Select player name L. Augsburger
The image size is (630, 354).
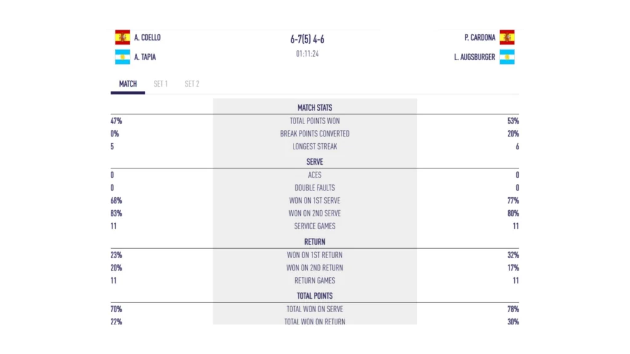tap(474, 57)
